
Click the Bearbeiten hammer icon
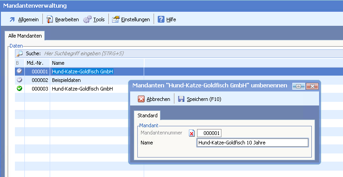[x=50, y=19]
